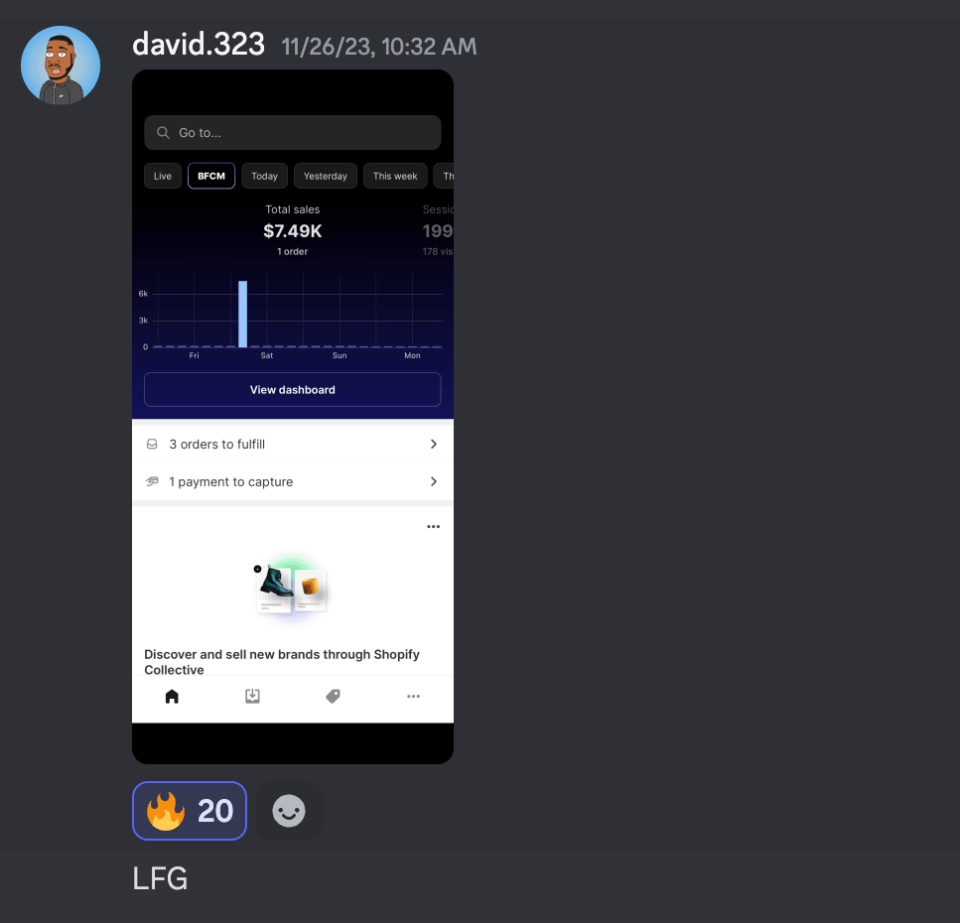Screen dimensions: 960x923
Task: Switch to the This week tab
Action: click(395, 177)
